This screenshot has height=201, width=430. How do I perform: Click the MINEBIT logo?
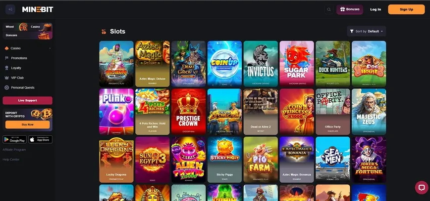[x=38, y=9]
